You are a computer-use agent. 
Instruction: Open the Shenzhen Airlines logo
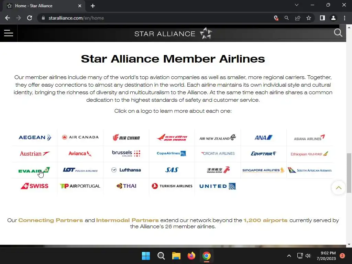pyautogui.click(x=218, y=170)
